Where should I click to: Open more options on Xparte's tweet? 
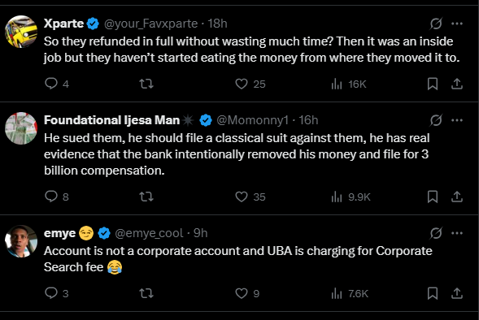[x=457, y=24]
